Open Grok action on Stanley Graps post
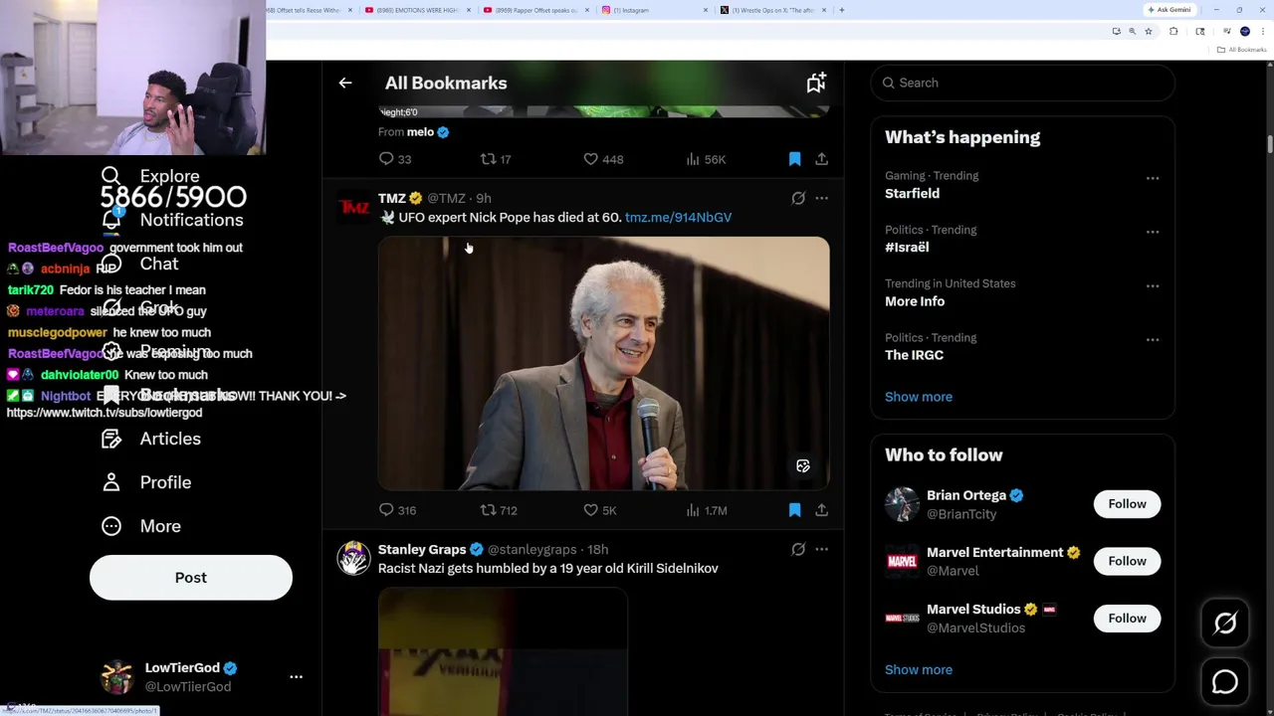The height and width of the screenshot is (716, 1274). coord(798,549)
